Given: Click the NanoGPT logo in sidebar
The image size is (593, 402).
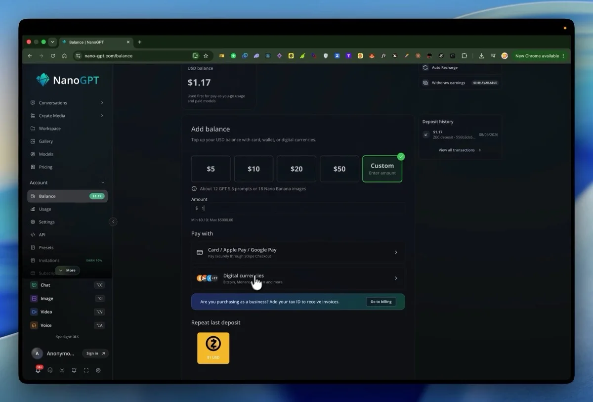Looking at the screenshot, I should (68, 80).
